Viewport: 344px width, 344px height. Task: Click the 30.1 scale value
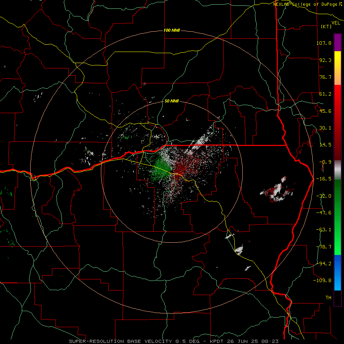coord(325,128)
